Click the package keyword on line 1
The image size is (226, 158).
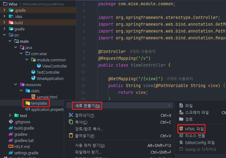pos(107,4)
